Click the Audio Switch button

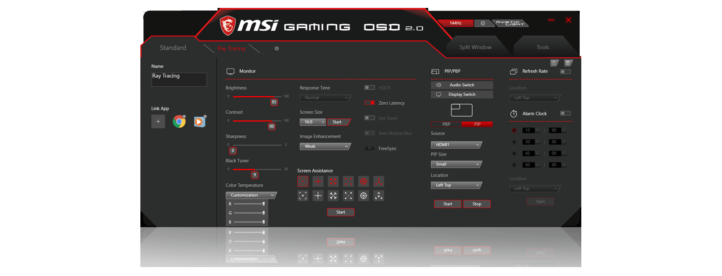462,85
